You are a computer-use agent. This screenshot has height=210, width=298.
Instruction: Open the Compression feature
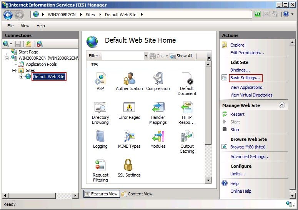click(x=158, y=81)
